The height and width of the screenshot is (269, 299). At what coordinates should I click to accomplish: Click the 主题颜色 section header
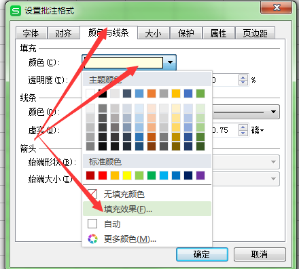(x=147, y=79)
